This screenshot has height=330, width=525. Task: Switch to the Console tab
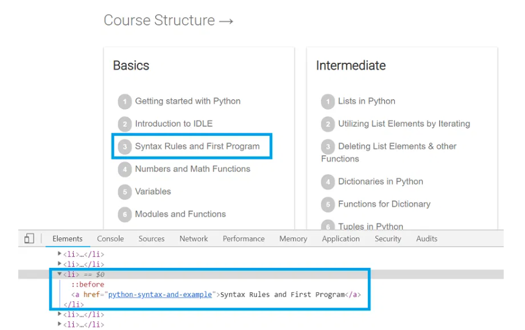110,239
